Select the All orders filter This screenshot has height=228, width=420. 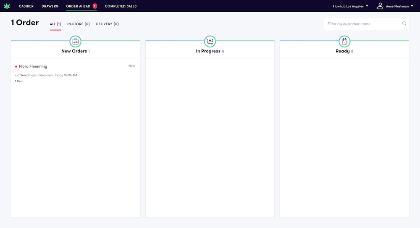click(55, 24)
